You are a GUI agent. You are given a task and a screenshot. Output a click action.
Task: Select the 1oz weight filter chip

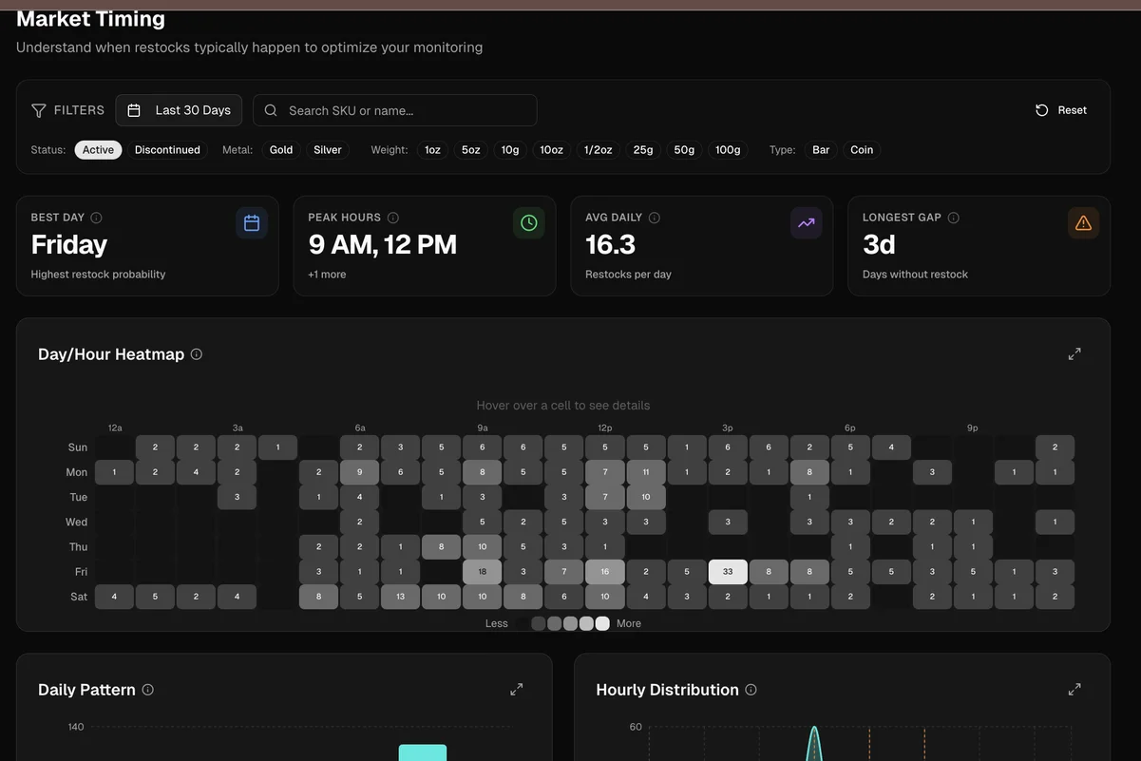coord(432,150)
